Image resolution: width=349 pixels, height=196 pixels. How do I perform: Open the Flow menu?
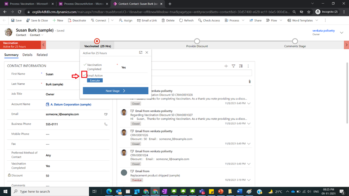point(271,21)
